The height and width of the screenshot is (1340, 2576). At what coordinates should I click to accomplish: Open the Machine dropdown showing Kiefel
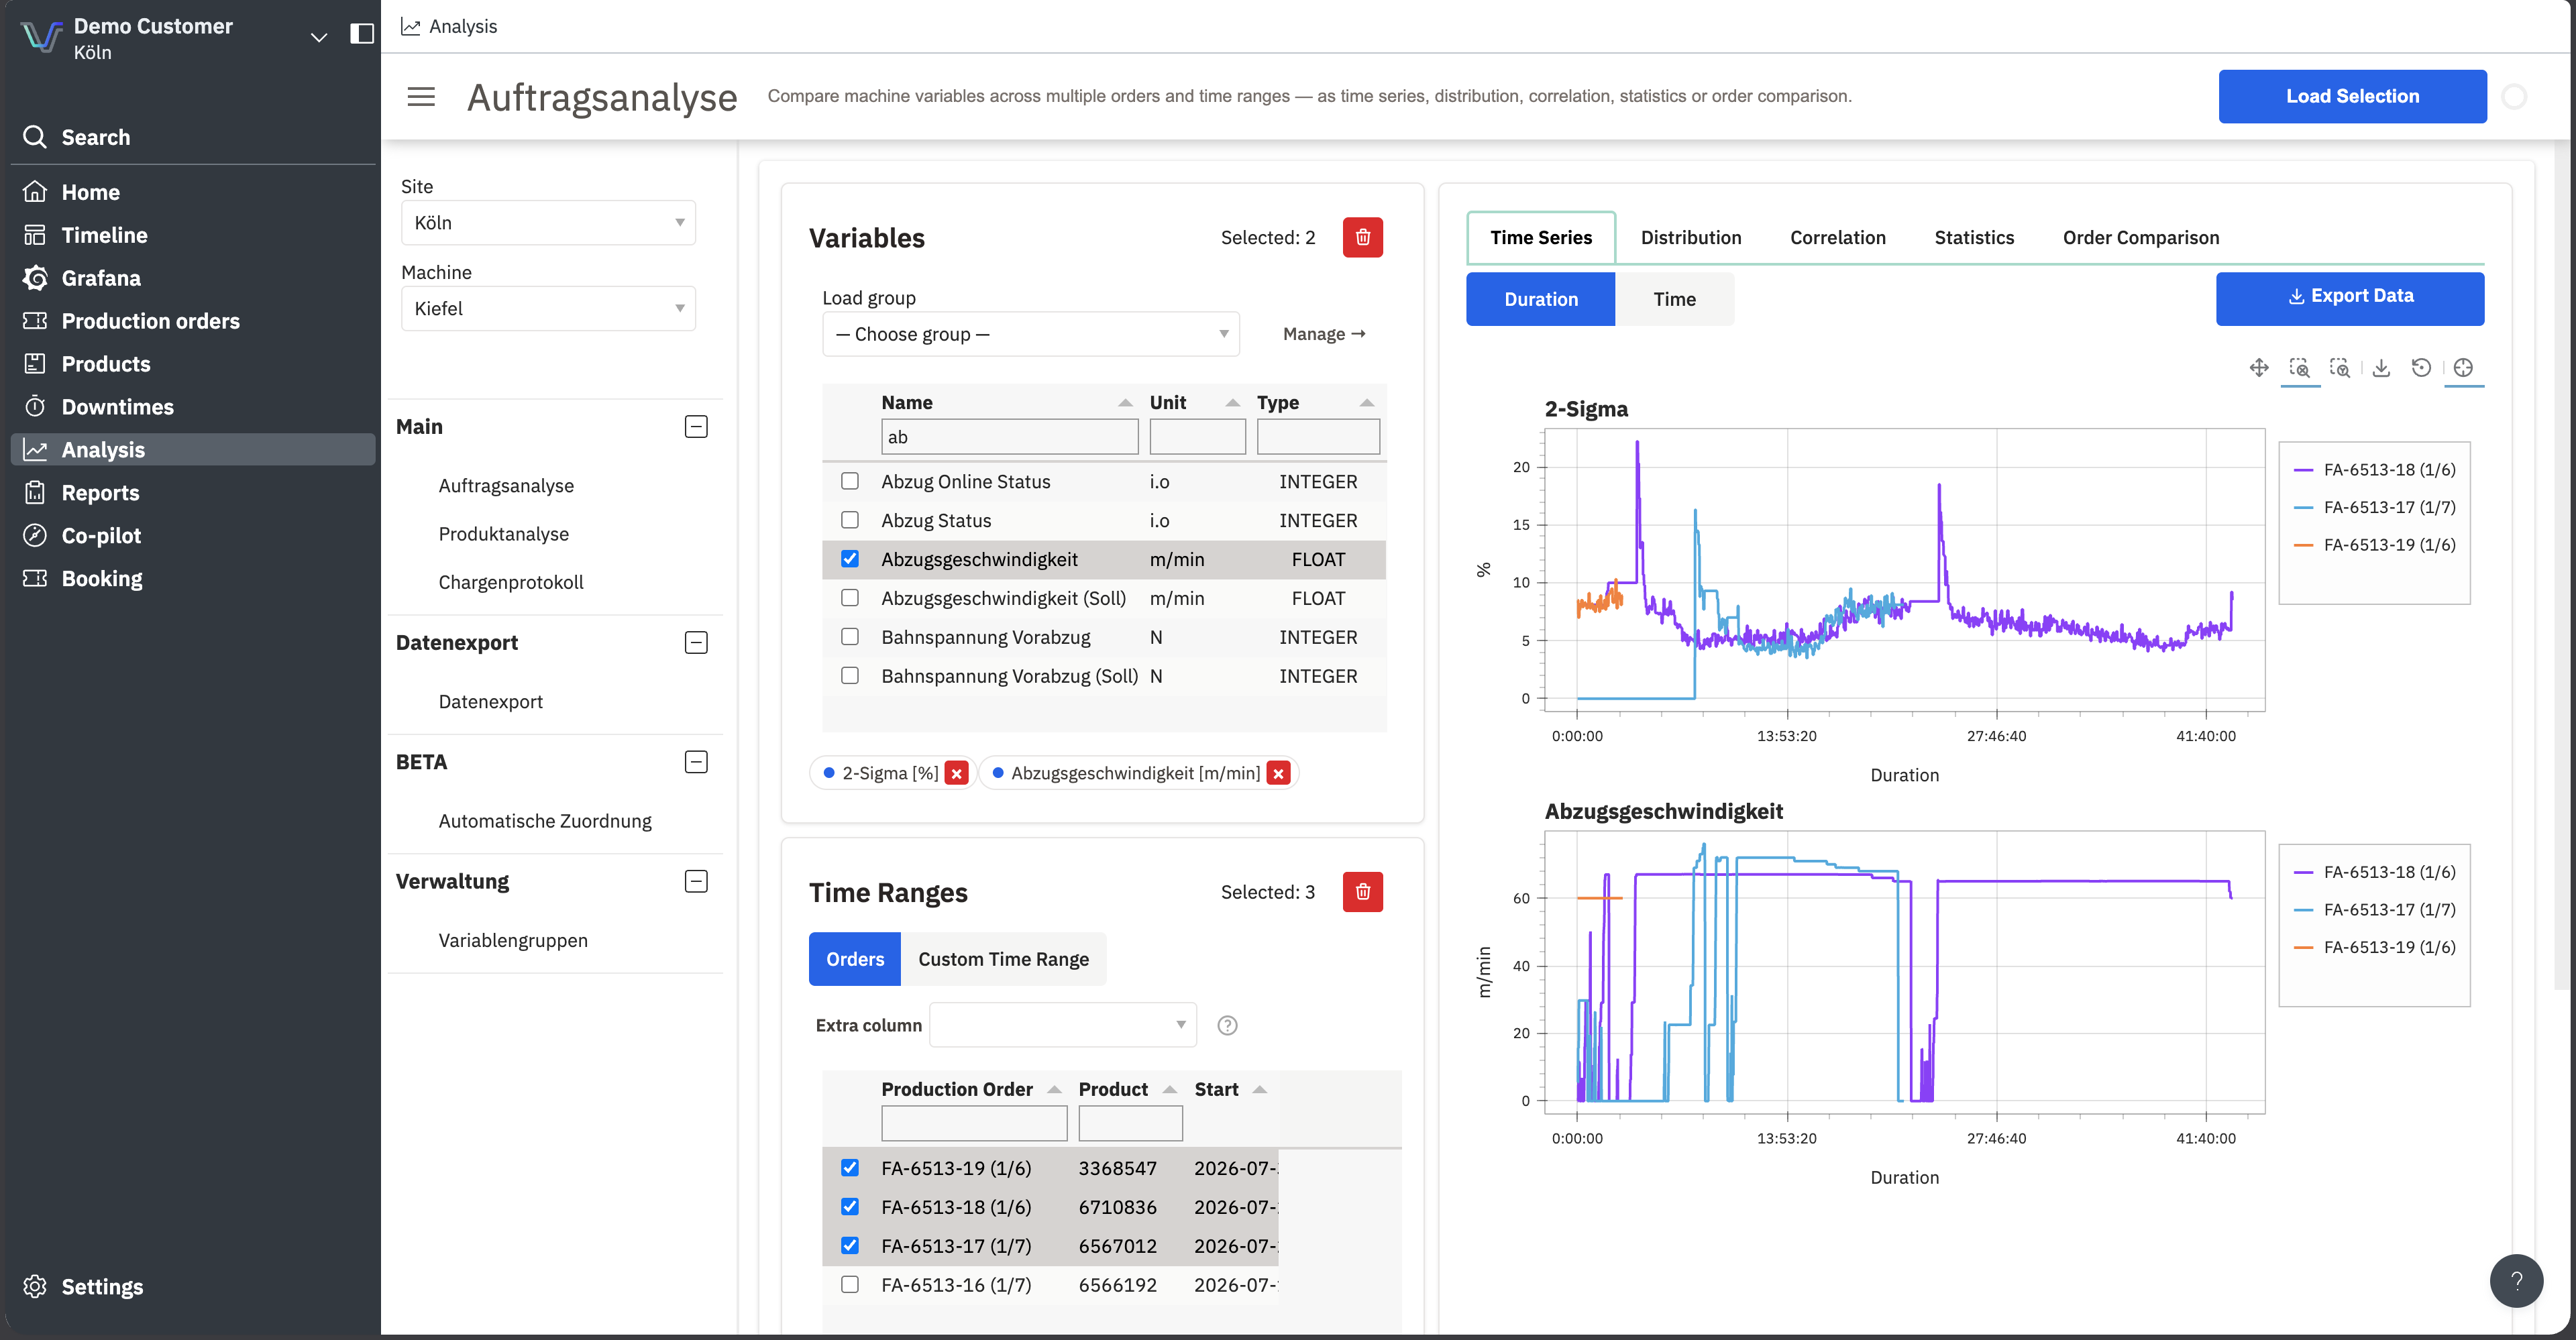[x=548, y=309]
